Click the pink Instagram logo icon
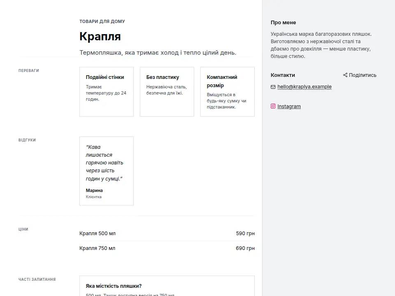This screenshot has height=296, width=395. click(x=273, y=106)
